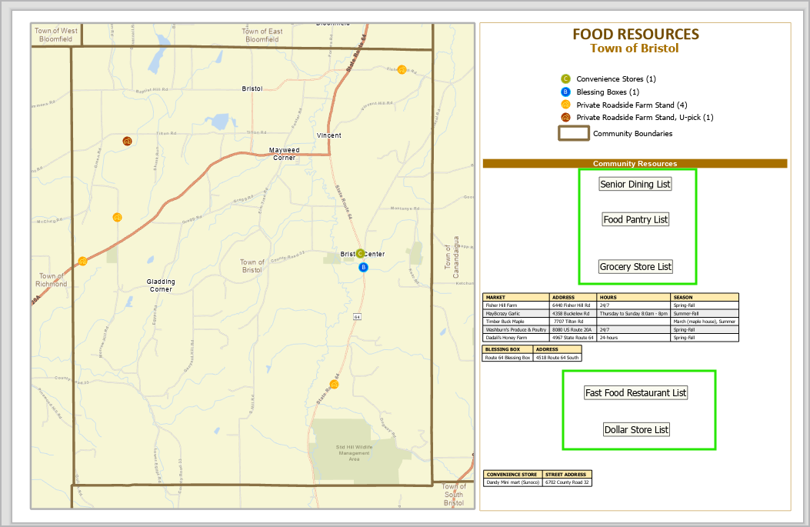Viewport: 810px width, 527px height.
Task: Click Blessing Boxes legend icon
Action: tap(565, 92)
